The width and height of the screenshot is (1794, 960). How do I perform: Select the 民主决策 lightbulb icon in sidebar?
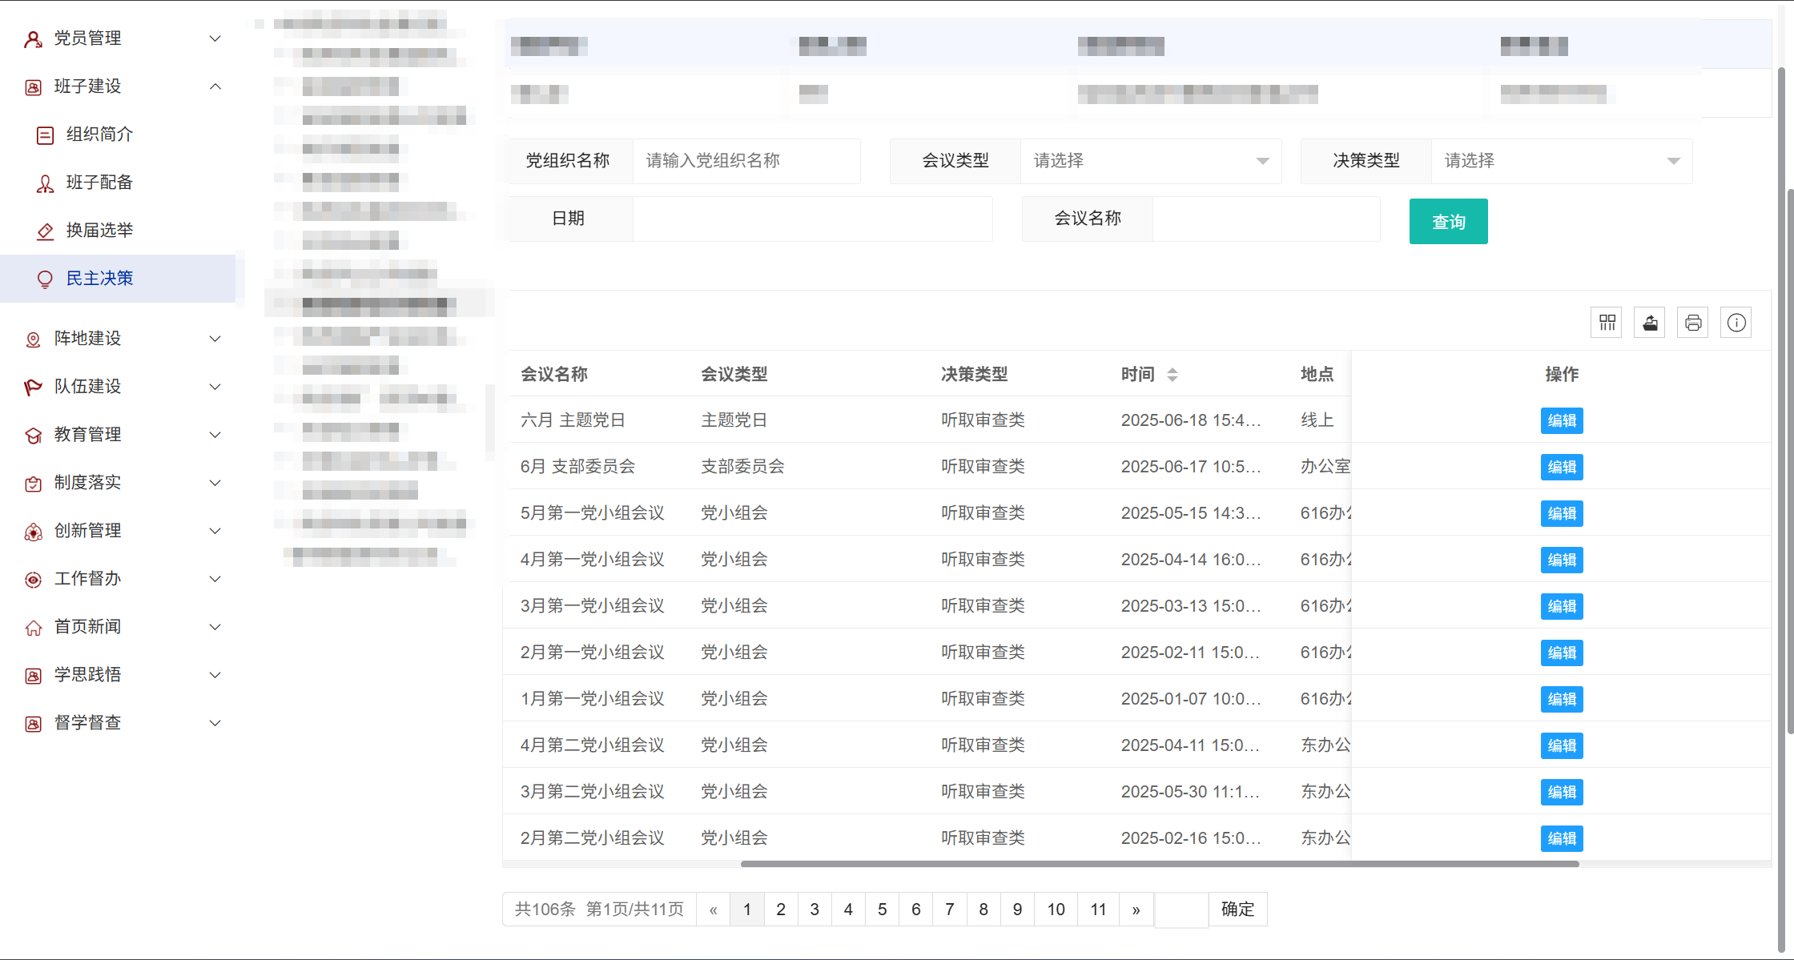[x=44, y=279]
